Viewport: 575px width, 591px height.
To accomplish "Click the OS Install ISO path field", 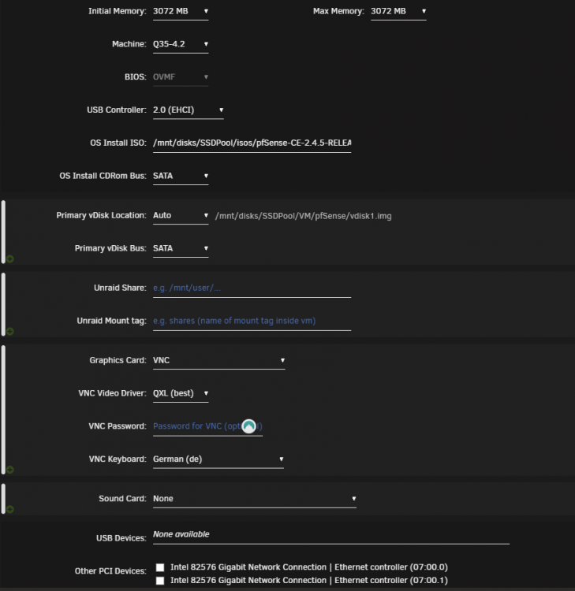I will 252,143.
